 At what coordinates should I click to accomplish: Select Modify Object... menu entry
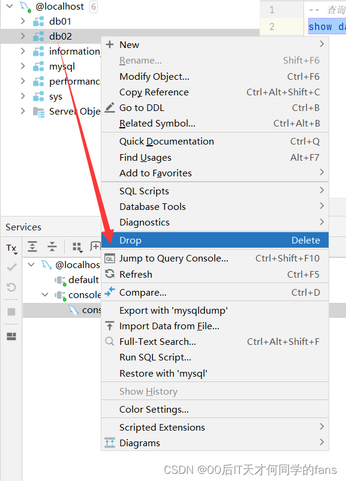215,76
